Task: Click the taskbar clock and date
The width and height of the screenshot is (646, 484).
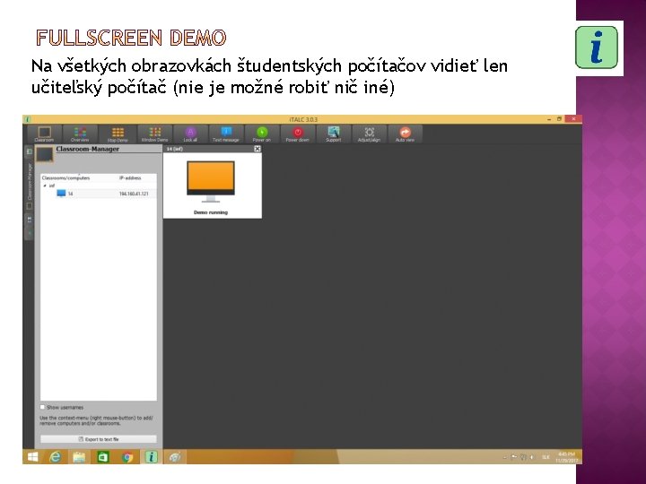Action: click(x=567, y=457)
